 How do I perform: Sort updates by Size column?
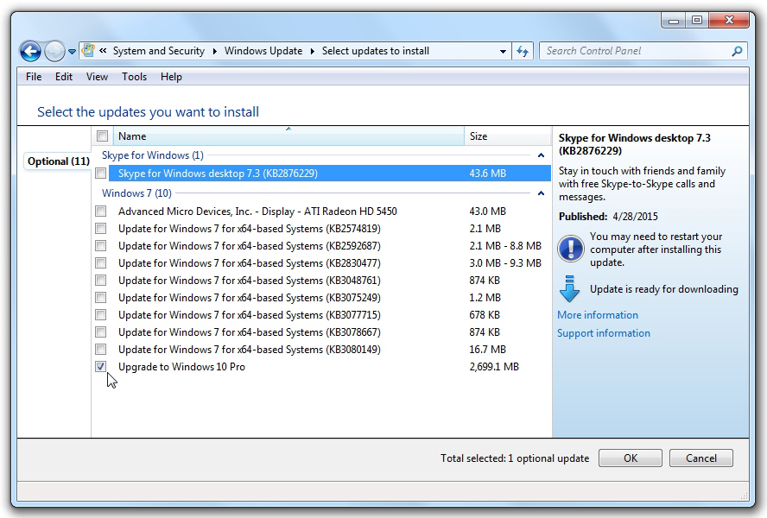pos(507,136)
